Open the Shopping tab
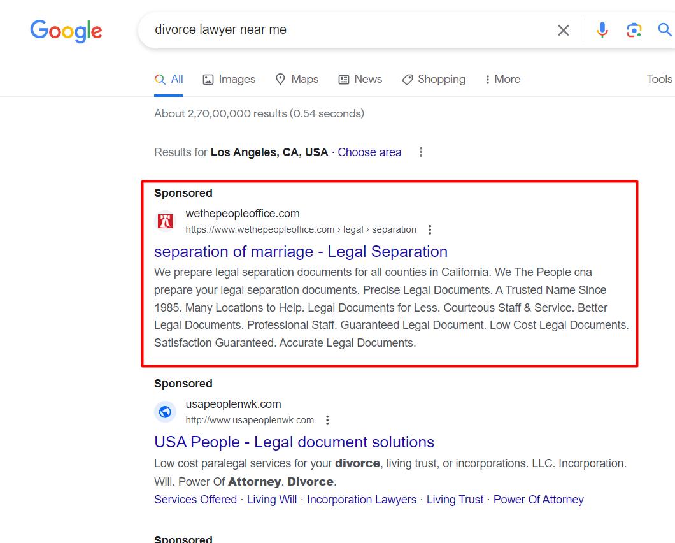Screen dimensions: 675x543 point(434,79)
